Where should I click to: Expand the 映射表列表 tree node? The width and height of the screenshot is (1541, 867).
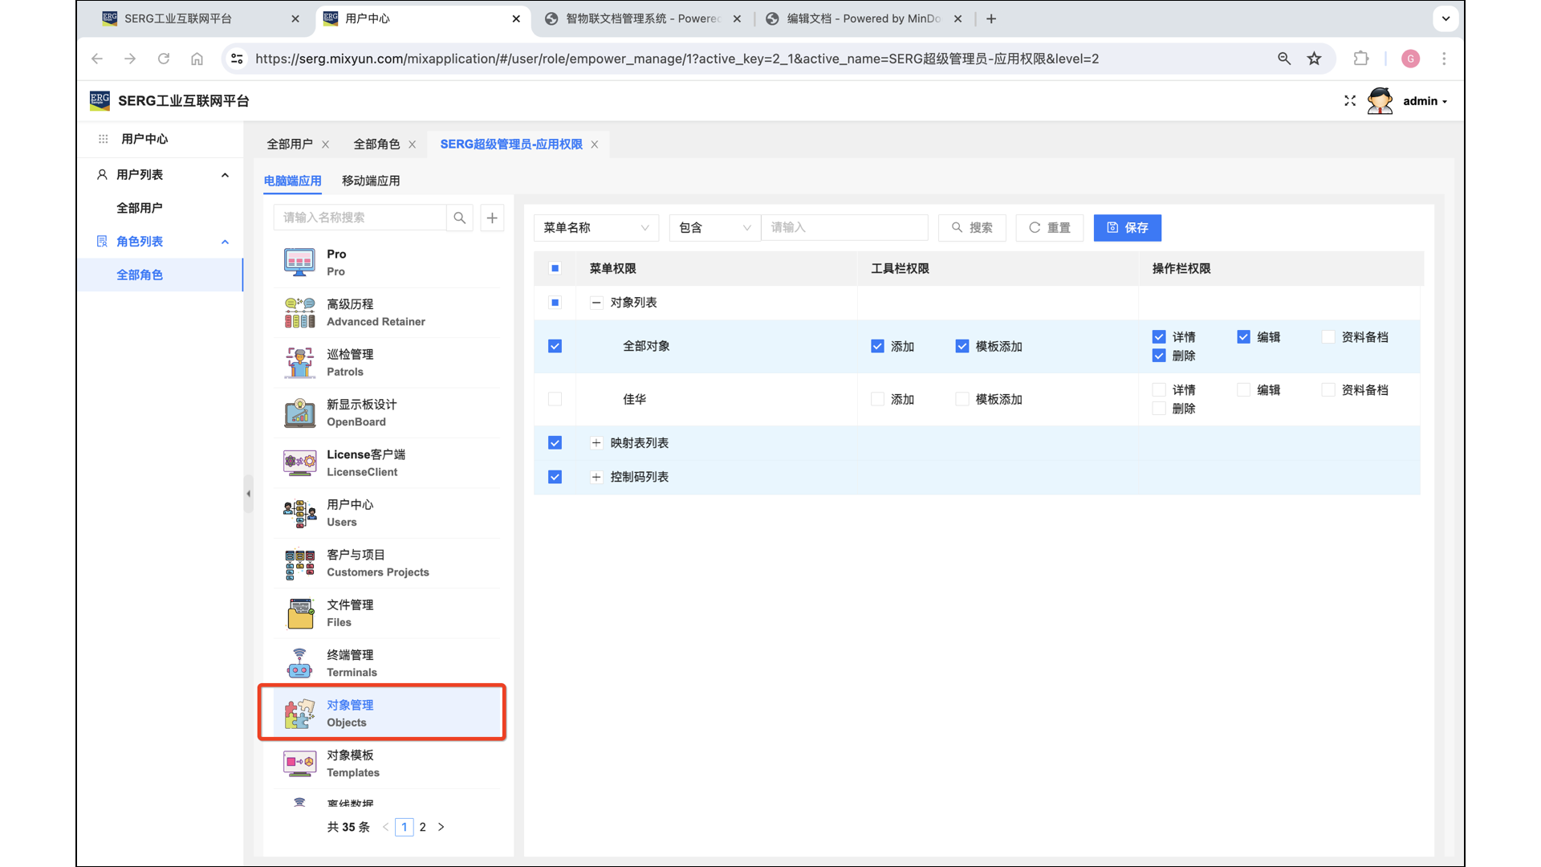coord(596,443)
